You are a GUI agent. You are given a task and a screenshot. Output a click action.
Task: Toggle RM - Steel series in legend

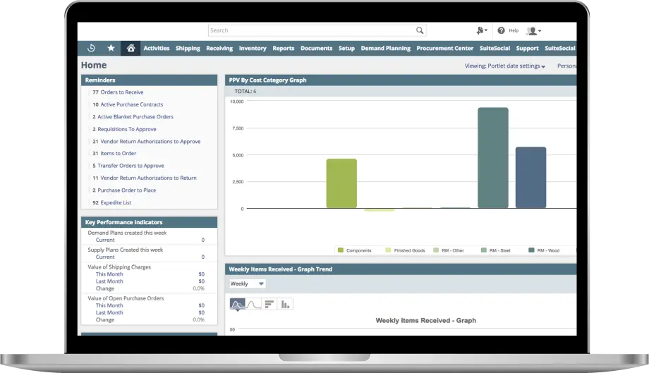click(x=495, y=250)
